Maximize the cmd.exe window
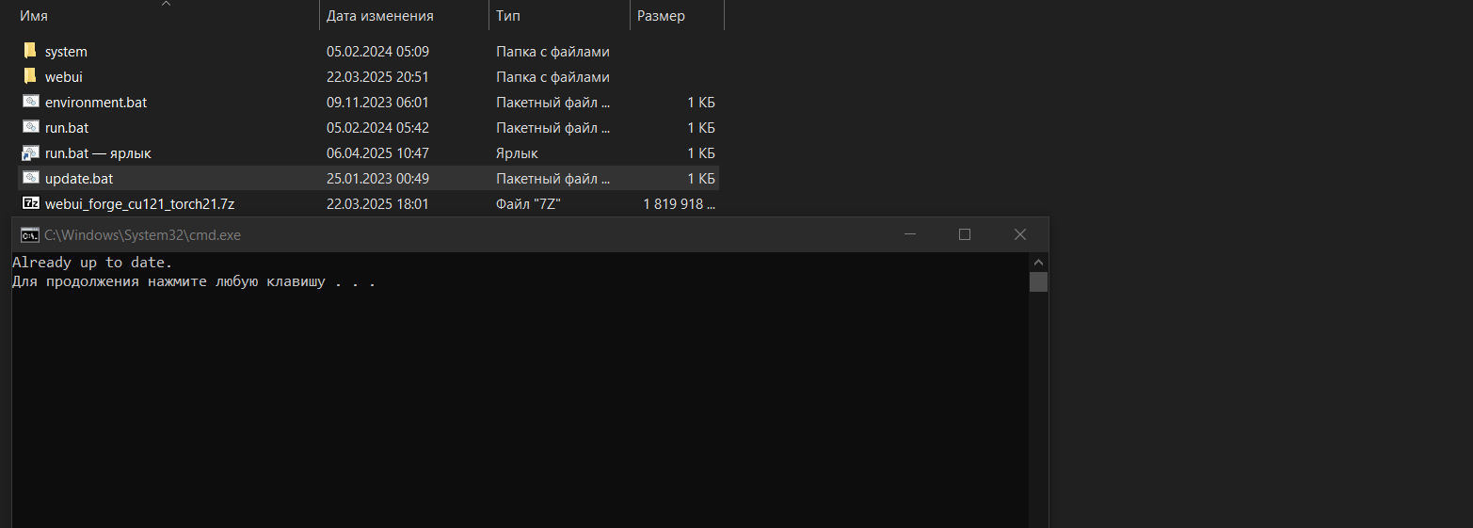The image size is (1473, 528). [x=965, y=234]
